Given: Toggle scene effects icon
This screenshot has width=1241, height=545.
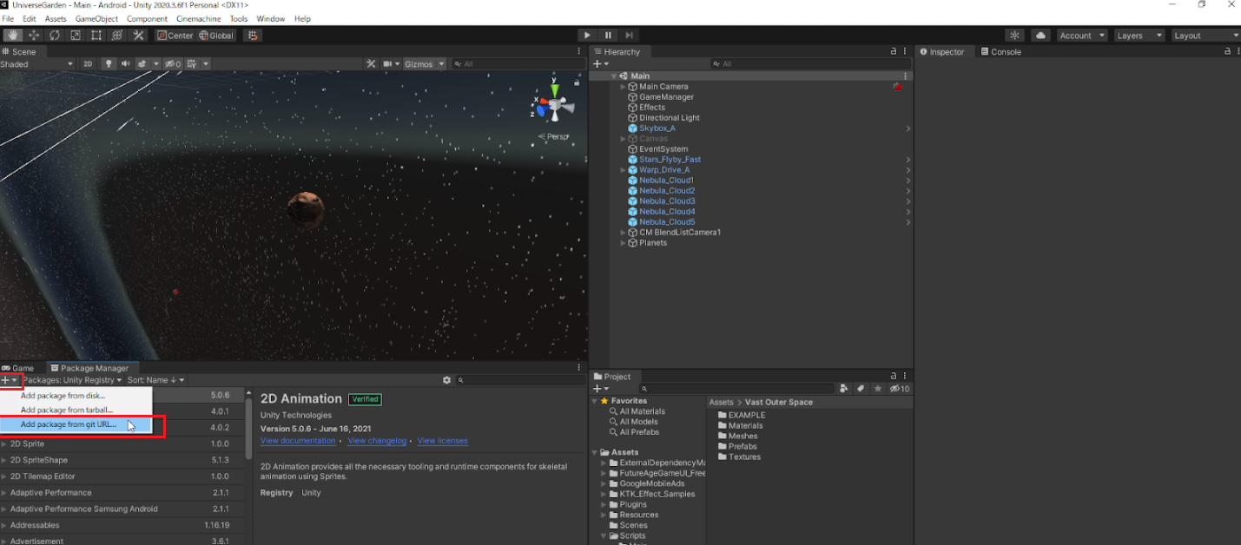Looking at the screenshot, I should 142,64.
